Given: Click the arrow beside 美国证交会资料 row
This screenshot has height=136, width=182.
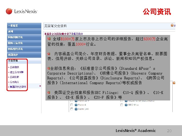Looking at the screenshot, I should (40, 86).
